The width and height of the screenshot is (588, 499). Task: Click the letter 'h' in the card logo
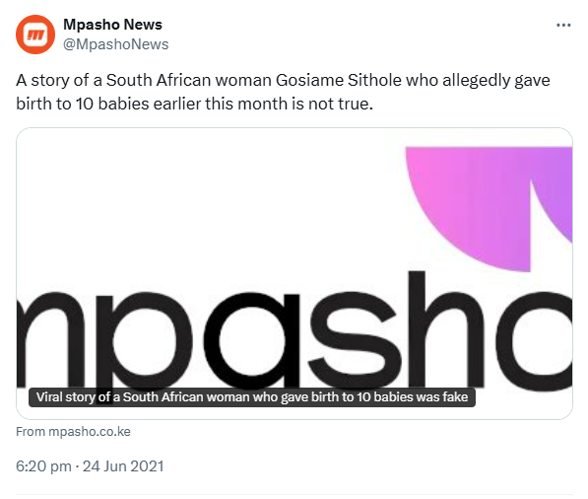[x=448, y=329]
